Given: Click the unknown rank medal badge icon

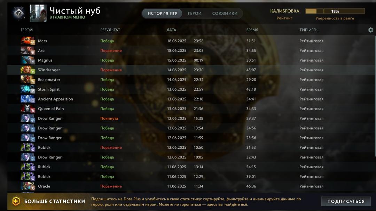Looking at the screenshot, I should pyautogui.click(x=18, y=13).
